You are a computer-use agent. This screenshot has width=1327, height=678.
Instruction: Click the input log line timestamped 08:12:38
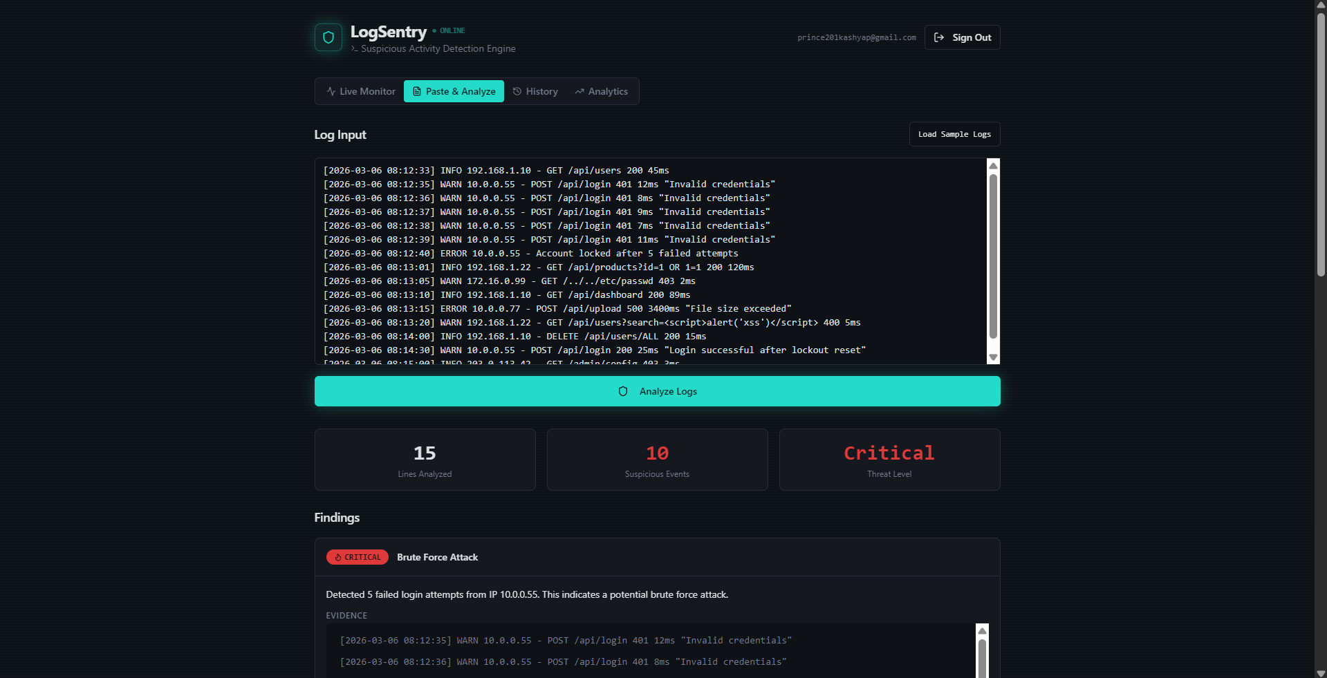pyautogui.click(x=547, y=225)
